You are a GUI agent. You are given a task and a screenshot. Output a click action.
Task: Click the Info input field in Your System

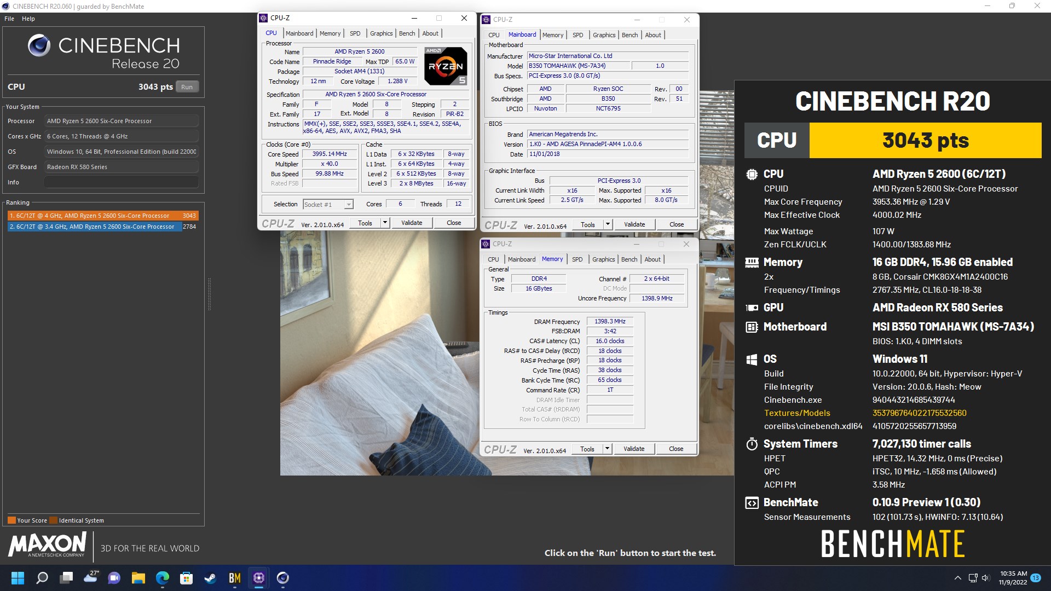point(121,182)
